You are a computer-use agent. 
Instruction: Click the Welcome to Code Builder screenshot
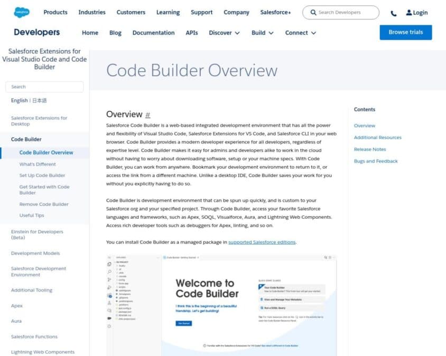pyautogui.click(x=221, y=305)
